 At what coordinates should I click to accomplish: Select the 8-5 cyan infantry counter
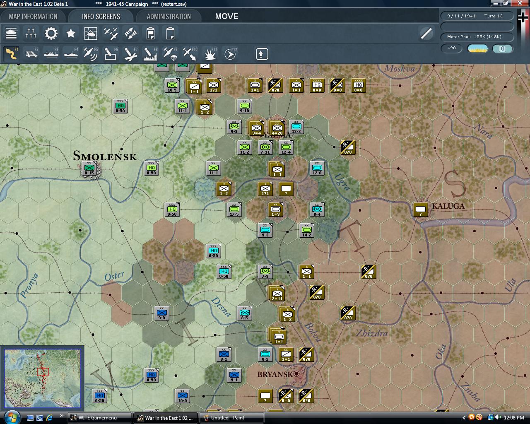(244, 313)
